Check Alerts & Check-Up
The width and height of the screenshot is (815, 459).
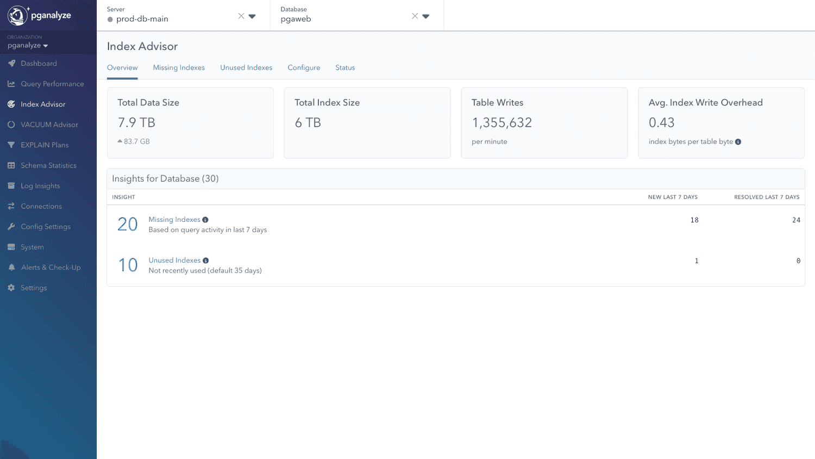point(49,267)
